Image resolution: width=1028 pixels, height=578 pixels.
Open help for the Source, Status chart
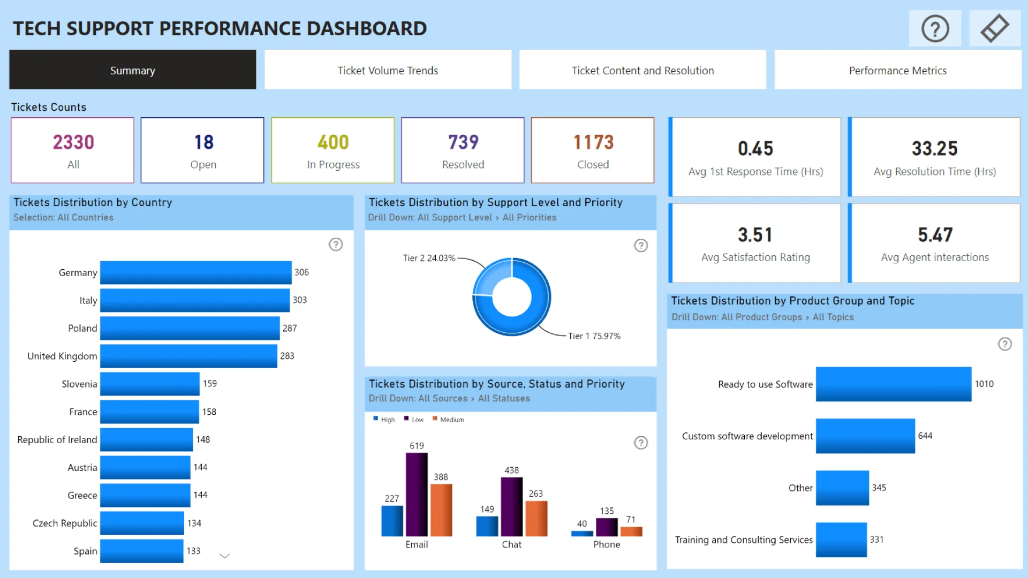pos(641,443)
